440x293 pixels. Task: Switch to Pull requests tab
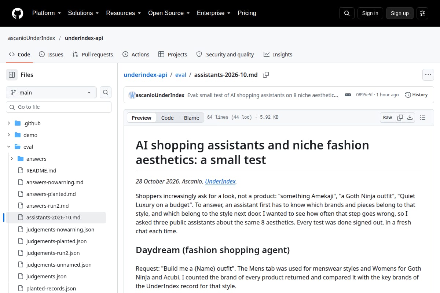(93, 55)
